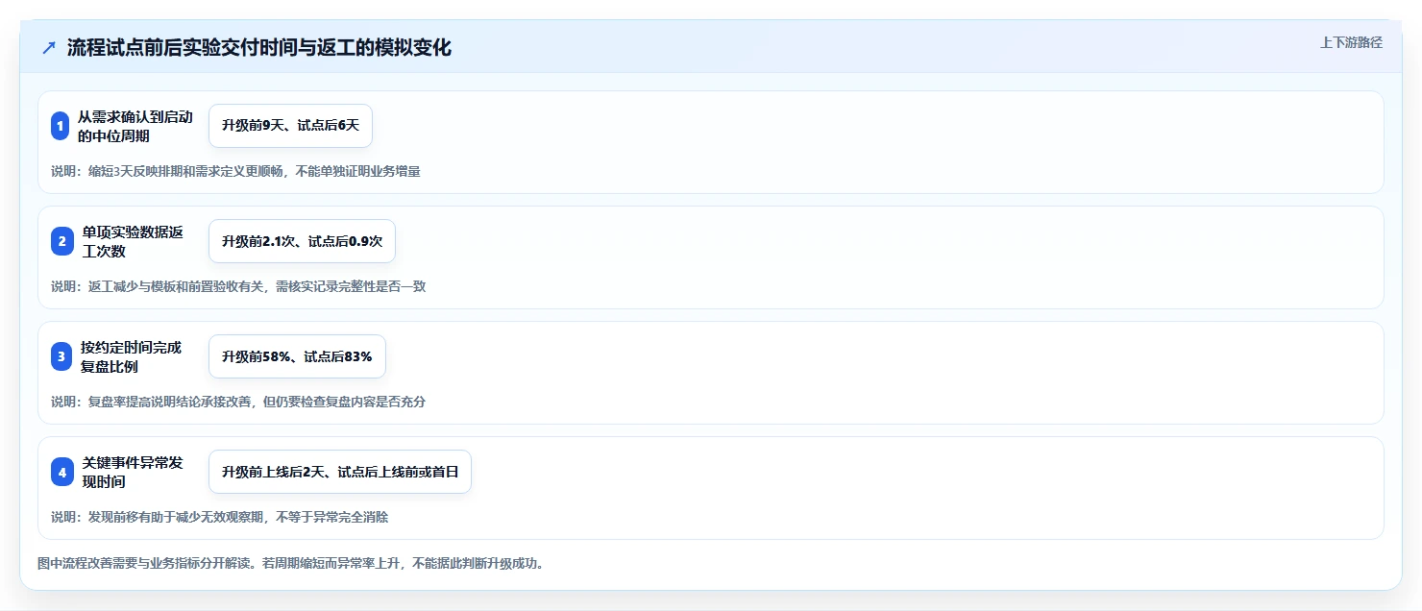Viewport: 1422px width, 611px height.
Task: Click the note starting 说明：返工减少与模板
Action: pos(238,286)
